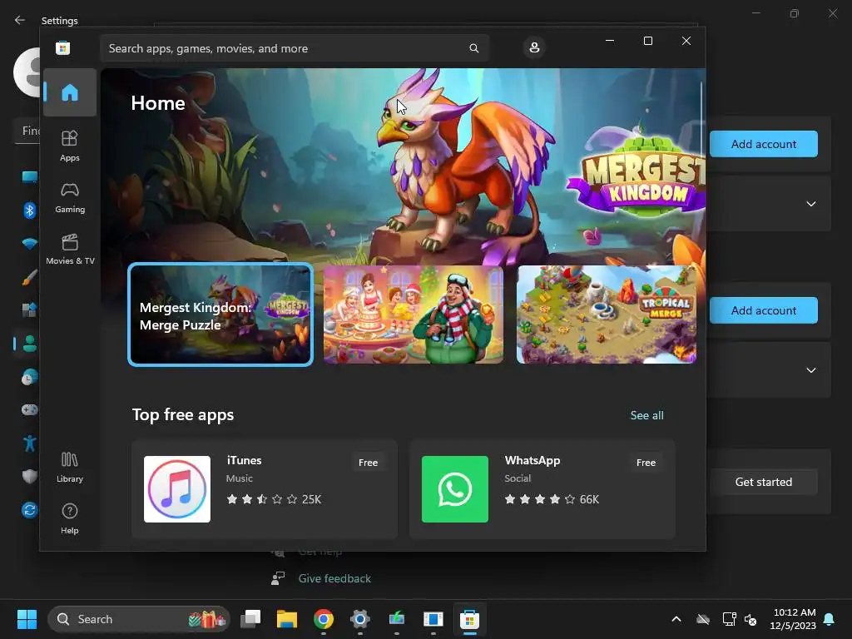Click the Store search box
Screen dimensions: 852x639
coord(294,48)
